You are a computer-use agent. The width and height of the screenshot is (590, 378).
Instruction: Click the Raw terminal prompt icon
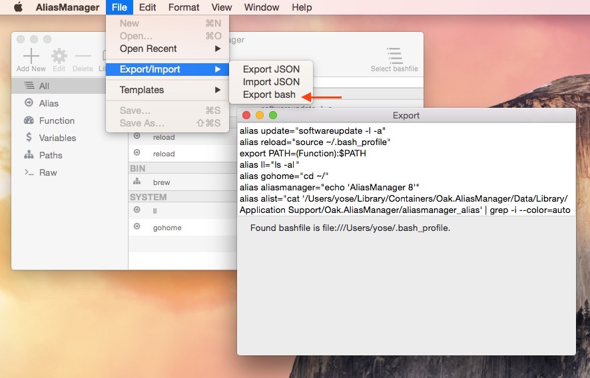point(29,172)
